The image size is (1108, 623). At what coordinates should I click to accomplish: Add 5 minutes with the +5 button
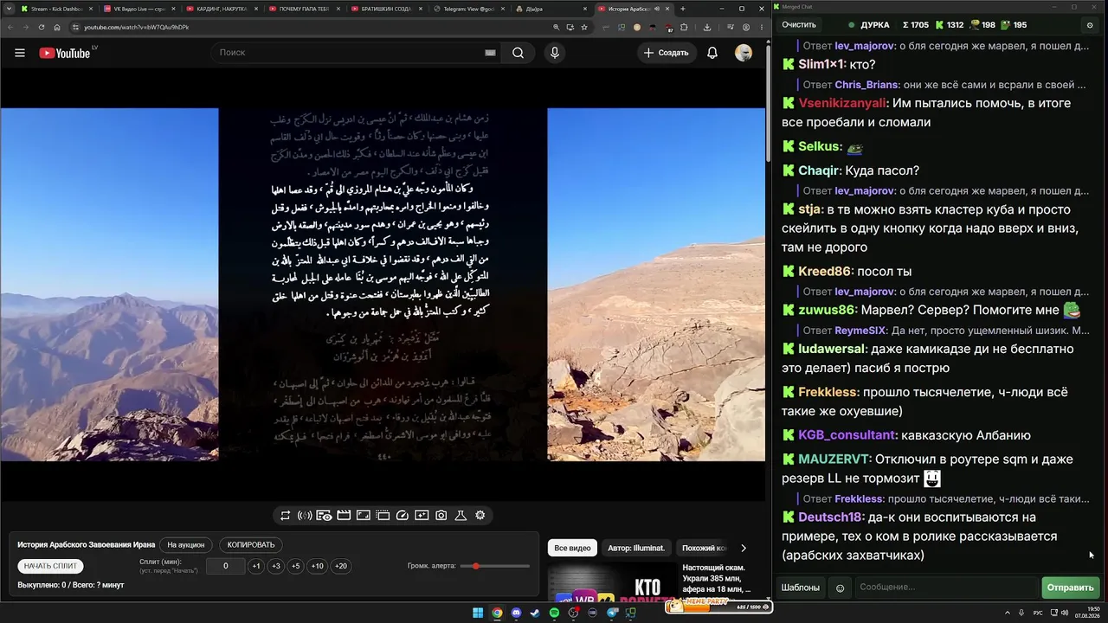(296, 566)
